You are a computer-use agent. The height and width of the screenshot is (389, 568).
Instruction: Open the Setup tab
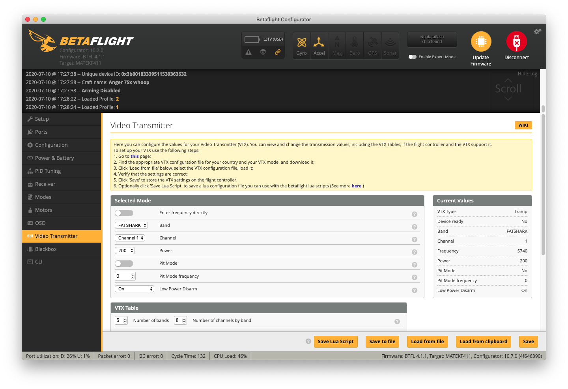pyautogui.click(x=62, y=119)
